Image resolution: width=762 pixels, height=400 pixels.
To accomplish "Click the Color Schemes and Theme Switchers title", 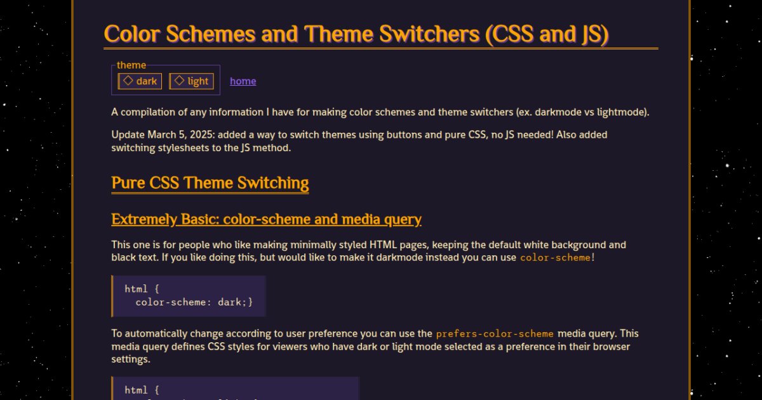I will [x=356, y=34].
